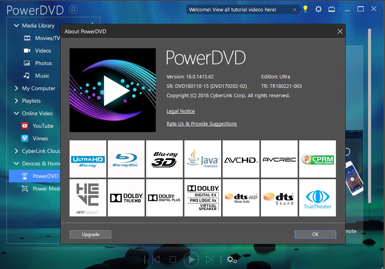Image resolution: width=385 pixels, height=269 pixels.
Task: Click the Stop playback button
Action: tap(173, 259)
